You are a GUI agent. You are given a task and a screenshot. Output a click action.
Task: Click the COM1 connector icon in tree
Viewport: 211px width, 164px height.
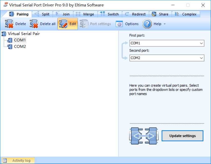coord(10,40)
